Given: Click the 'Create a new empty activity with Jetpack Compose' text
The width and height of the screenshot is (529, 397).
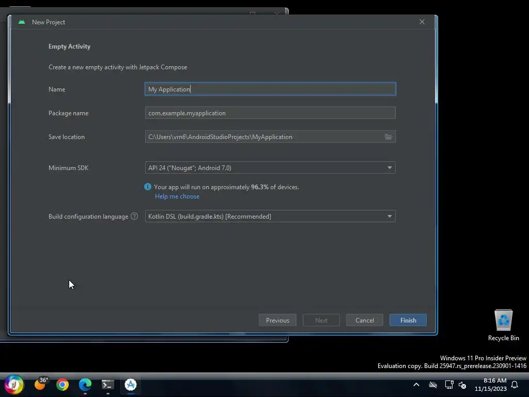Looking at the screenshot, I should (x=118, y=67).
